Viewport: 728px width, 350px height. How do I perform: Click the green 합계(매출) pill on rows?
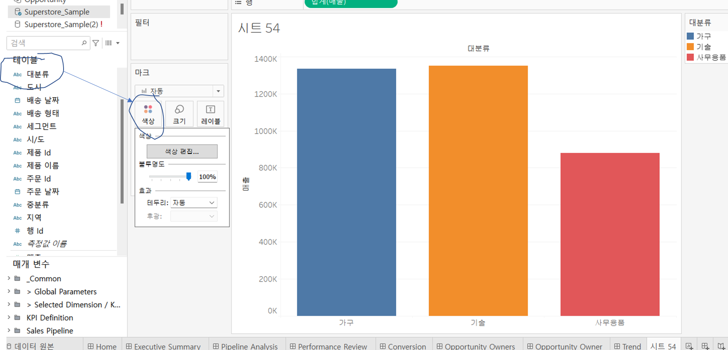coord(351,3)
